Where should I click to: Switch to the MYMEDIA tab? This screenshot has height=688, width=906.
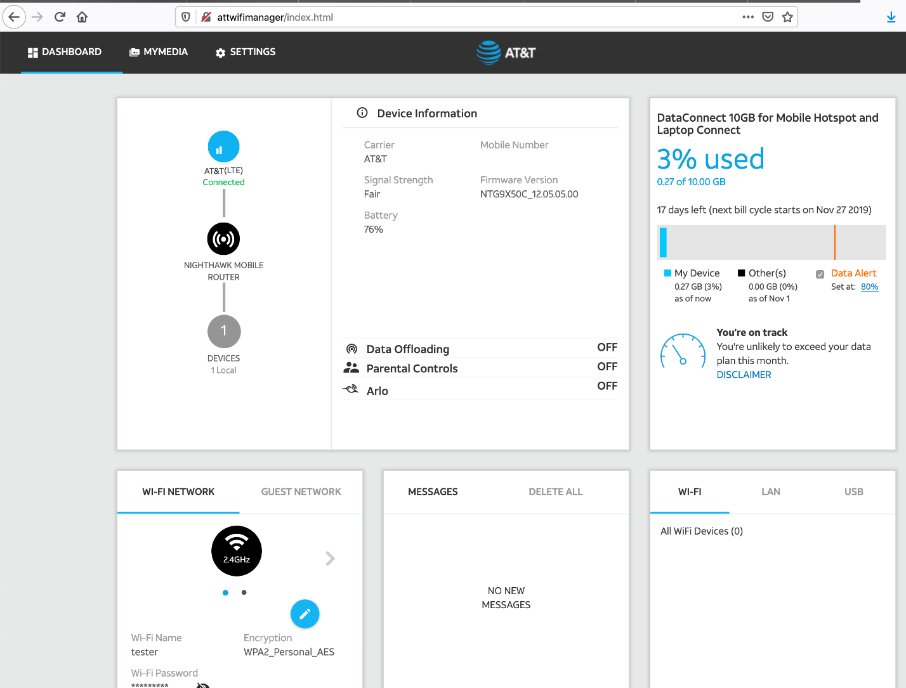159,52
